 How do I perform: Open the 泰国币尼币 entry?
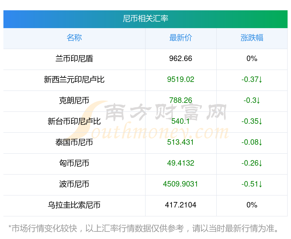pos(74,142)
